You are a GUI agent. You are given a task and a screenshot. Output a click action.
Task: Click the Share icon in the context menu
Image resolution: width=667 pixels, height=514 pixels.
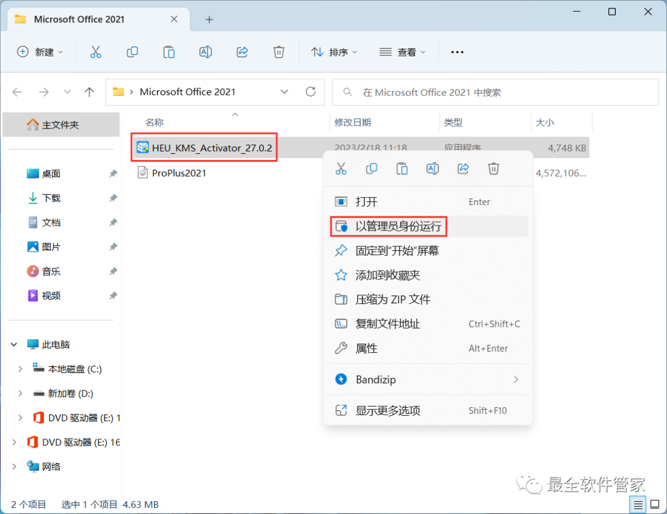click(463, 169)
